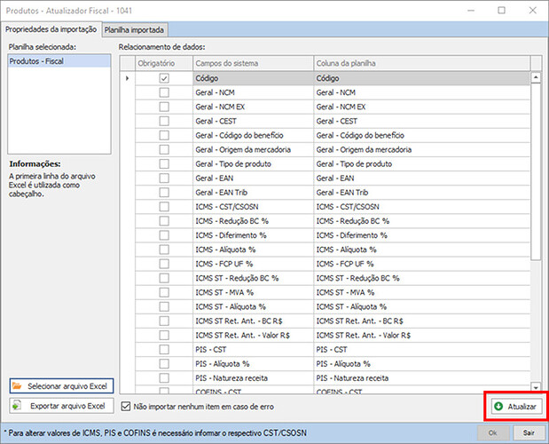Click Selecionar arquivo Excel folder button
Viewport: 549px width, 444px height.
click(60, 386)
